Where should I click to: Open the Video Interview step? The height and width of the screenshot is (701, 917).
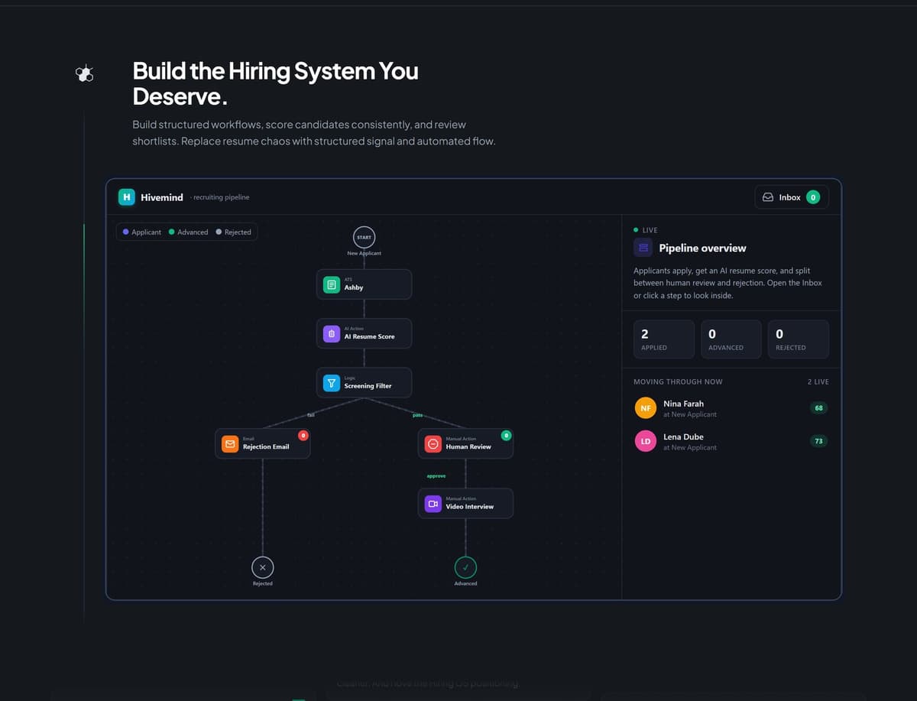pyautogui.click(x=465, y=504)
